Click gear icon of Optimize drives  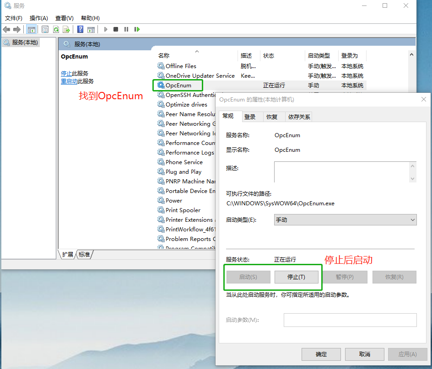(161, 104)
